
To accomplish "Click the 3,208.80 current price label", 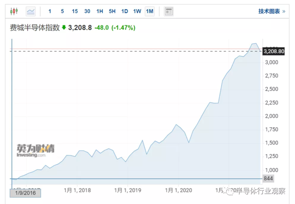I will point(274,51).
